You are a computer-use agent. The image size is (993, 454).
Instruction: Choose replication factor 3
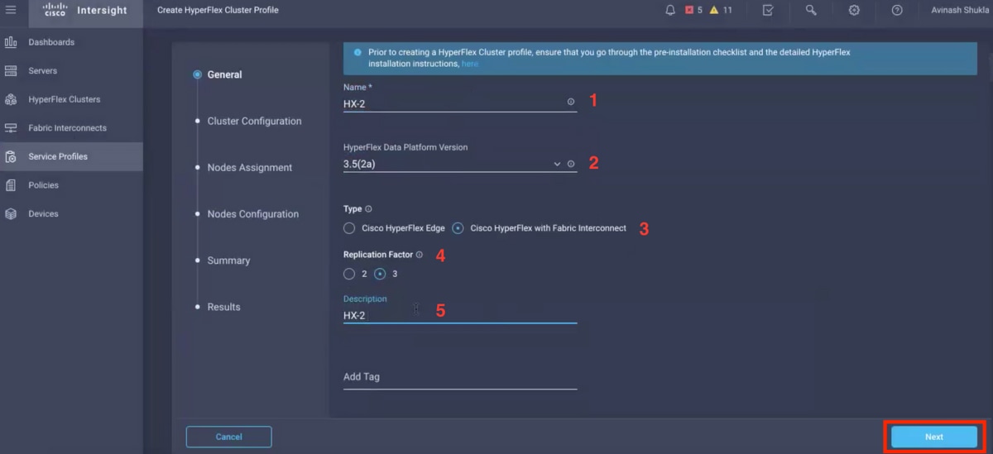pos(380,274)
